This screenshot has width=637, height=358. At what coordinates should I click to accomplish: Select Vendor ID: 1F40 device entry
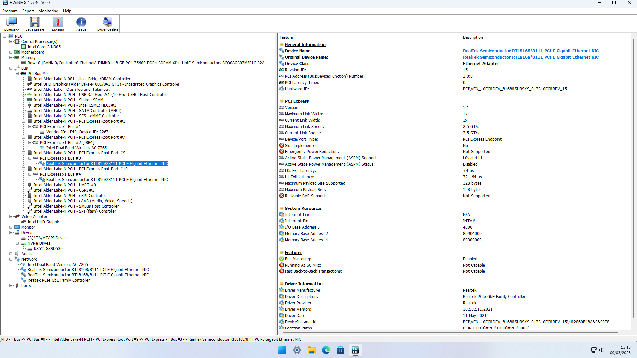click(x=77, y=132)
